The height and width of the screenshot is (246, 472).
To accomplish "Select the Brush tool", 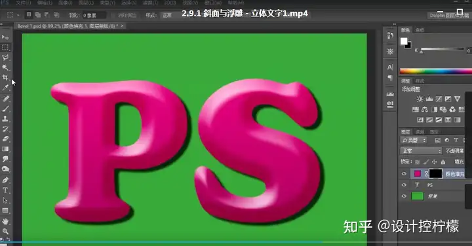I will click(x=5, y=109).
